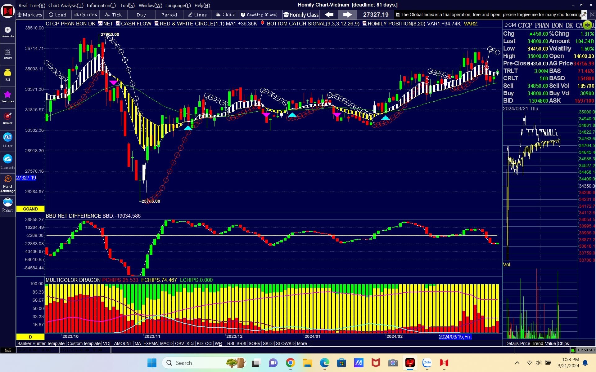The height and width of the screenshot is (372, 596).
Task: Click the RED & WHITE CIRCLE indicator icon
Action: pyautogui.click(x=157, y=23)
